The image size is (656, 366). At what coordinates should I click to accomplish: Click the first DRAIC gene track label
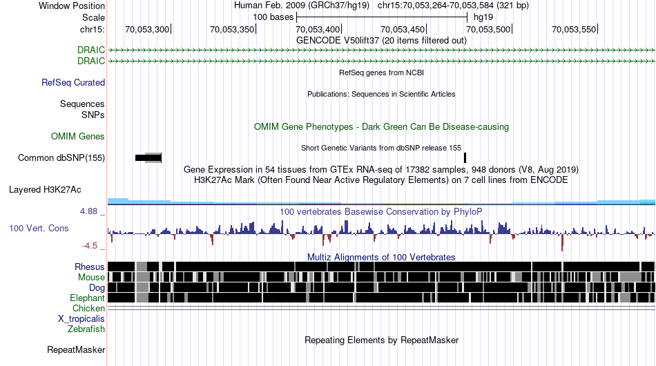coord(90,50)
